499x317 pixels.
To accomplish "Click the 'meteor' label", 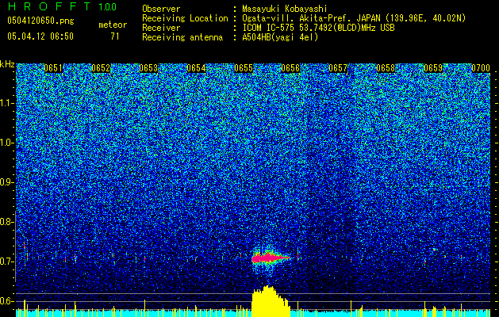I will 113,25.
